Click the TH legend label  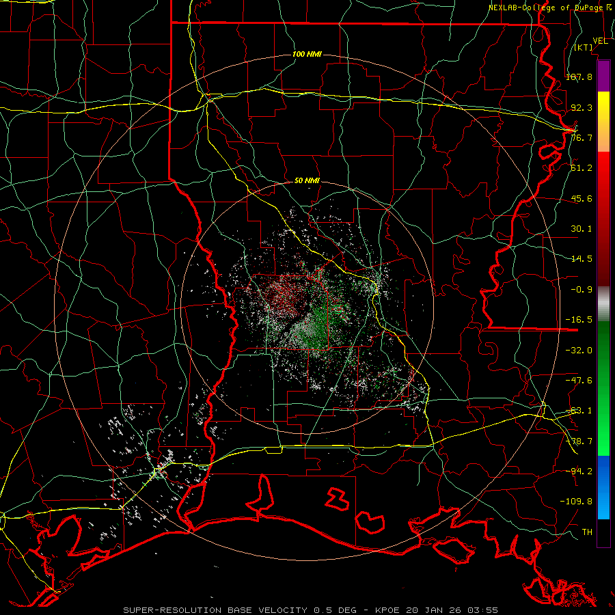(x=587, y=532)
